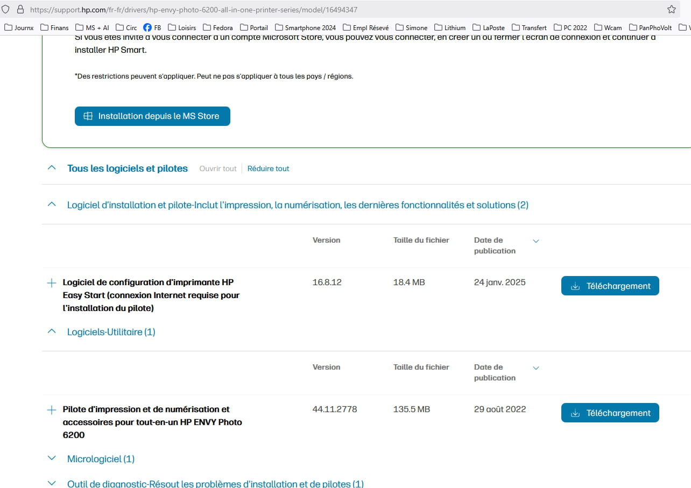This screenshot has height=488, width=691.
Task: Click the file size 18.4 MB
Action: click(x=409, y=282)
